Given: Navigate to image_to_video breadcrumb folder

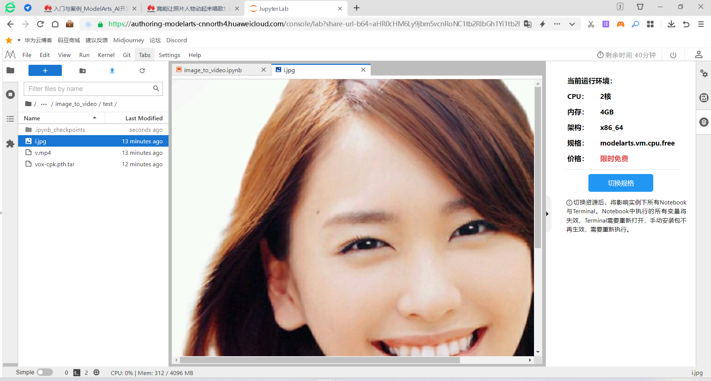Looking at the screenshot, I should click(x=76, y=104).
